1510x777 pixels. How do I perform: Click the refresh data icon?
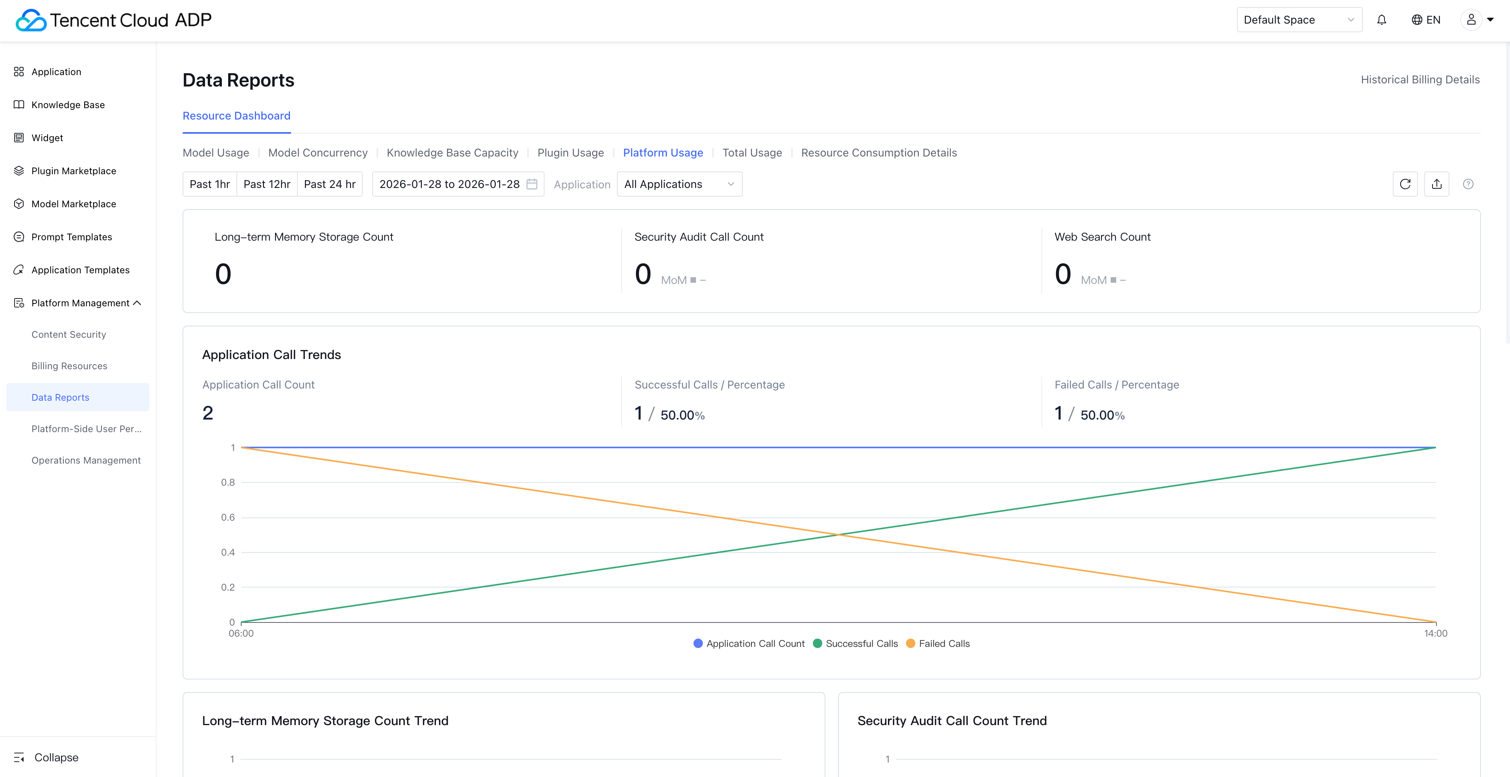[1405, 184]
